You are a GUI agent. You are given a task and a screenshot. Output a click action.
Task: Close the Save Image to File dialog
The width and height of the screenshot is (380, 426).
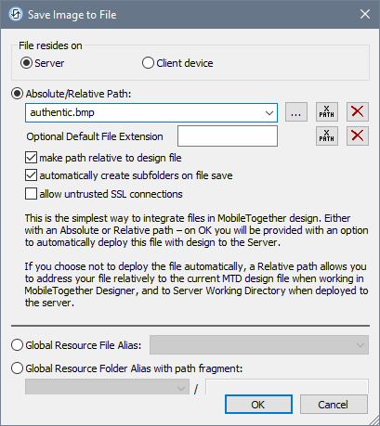point(365,14)
